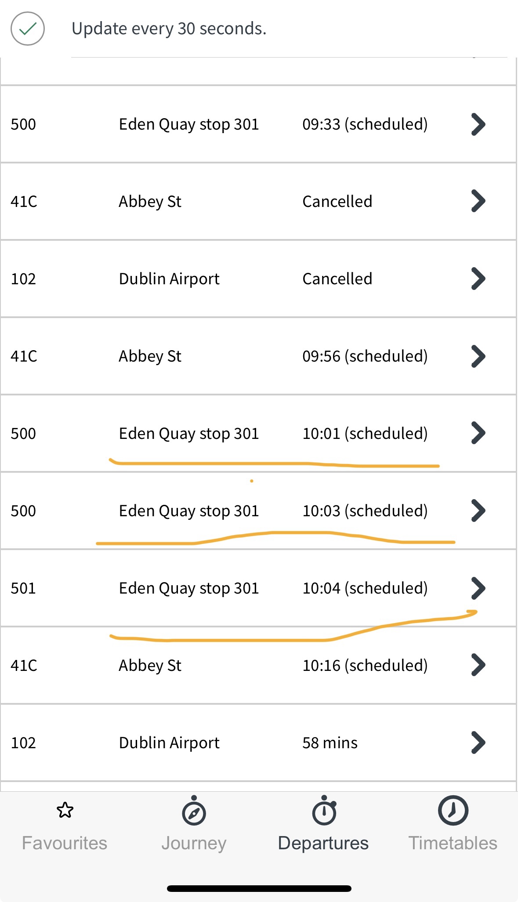This screenshot has width=518, height=902.
Task: Tap the Journey compass icon
Action: click(x=194, y=812)
